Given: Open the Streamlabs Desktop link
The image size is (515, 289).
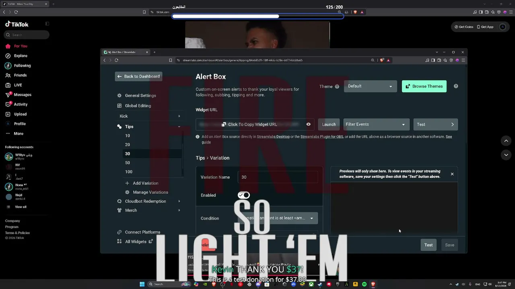Looking at the screenshot, I should tap(273, 136).
